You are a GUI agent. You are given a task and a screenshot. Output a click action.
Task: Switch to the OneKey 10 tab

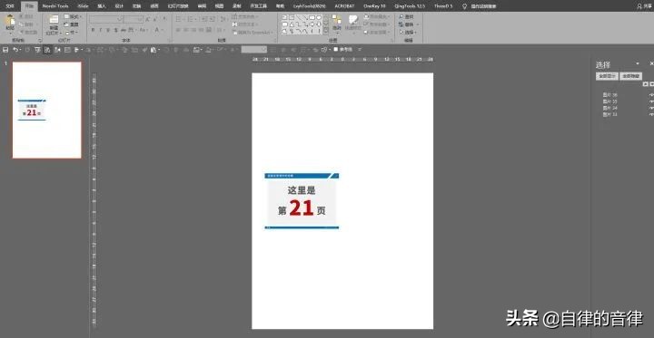(x=374, y=6)
